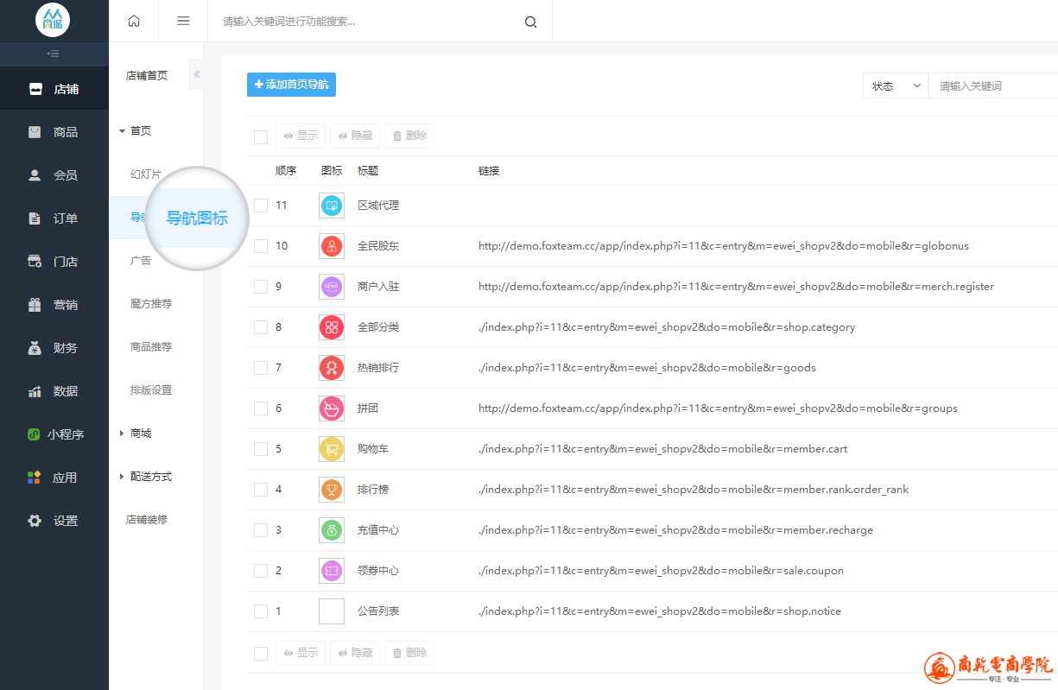
Task: Click the top 显示 button
Action: [x=300, y=136]
